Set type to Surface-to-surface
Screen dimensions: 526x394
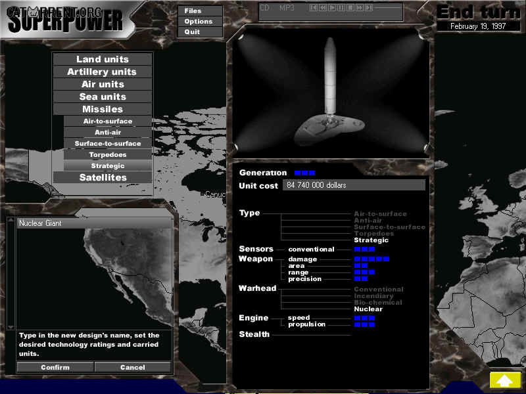pyautogui.click(x=389, y=227)
